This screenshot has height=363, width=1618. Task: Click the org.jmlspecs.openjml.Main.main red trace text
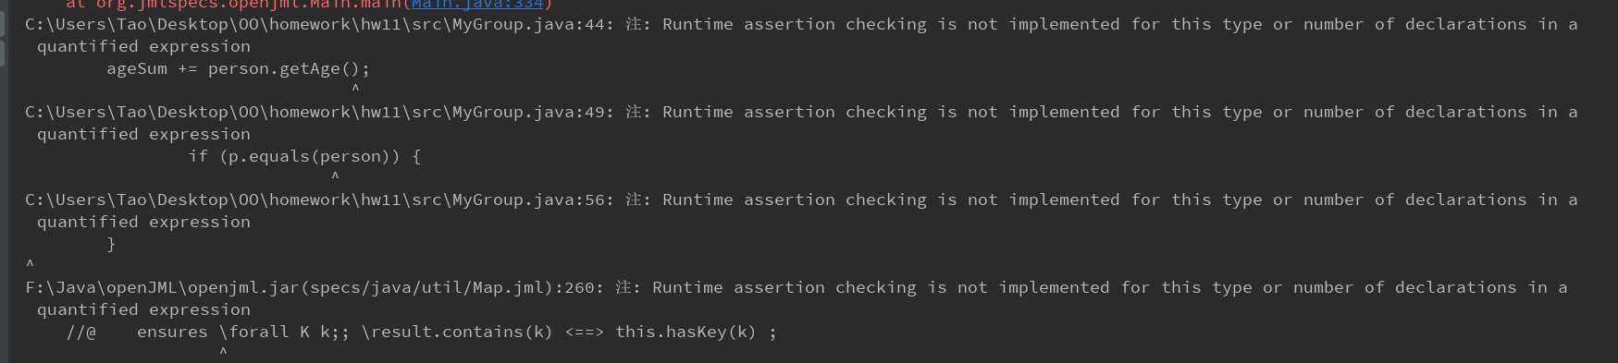pyautogui.click(x=238, y=5)
